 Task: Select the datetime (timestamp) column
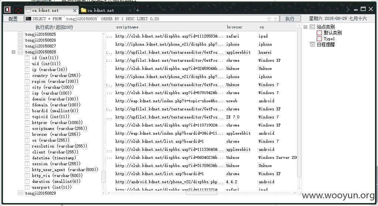54,158
